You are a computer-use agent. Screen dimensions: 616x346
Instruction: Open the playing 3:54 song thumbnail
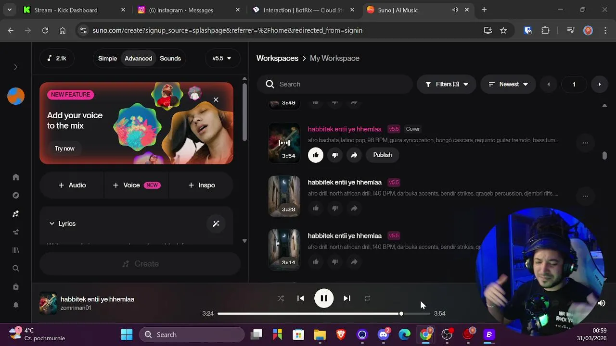point(284,143)
